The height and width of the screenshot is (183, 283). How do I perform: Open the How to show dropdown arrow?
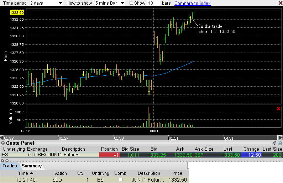pyautogui.click(x=122, y=3)
